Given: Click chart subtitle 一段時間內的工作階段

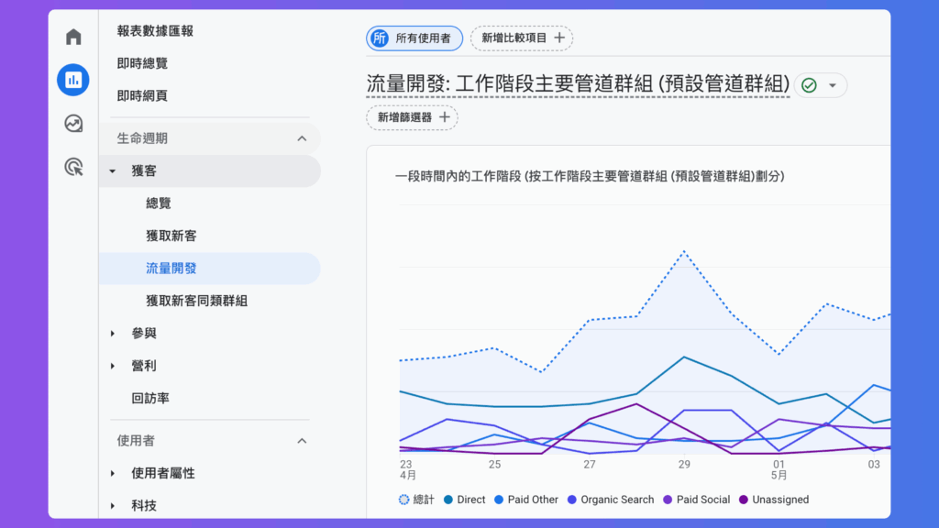Looking at the screenshot, I should (x=590, y=177).
